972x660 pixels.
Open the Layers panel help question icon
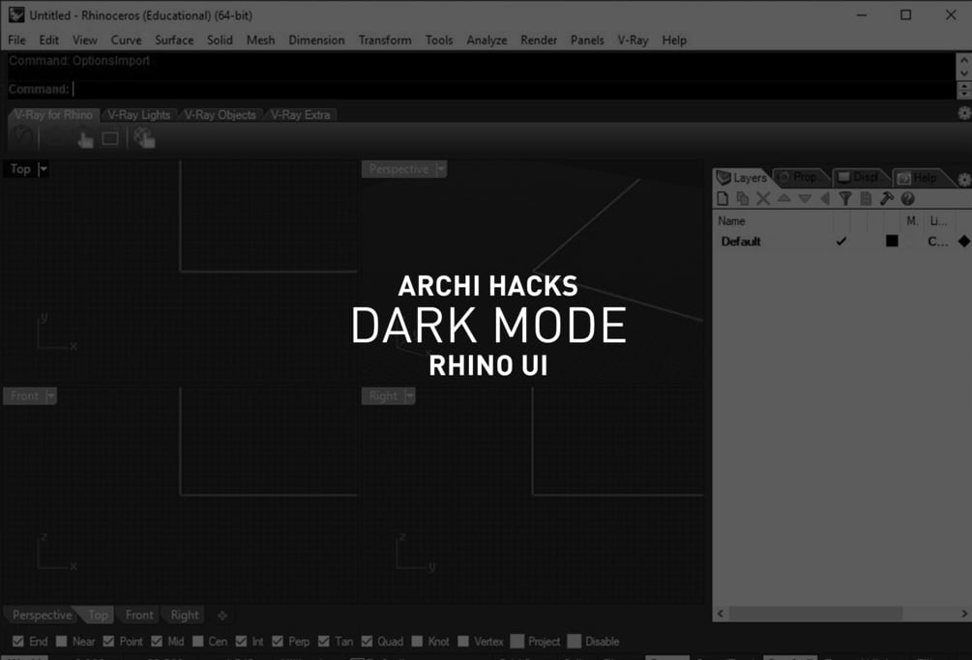coord(907,198)
